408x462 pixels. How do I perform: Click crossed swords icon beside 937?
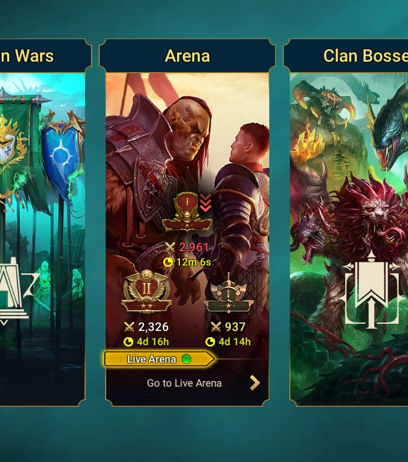point(216,327)
